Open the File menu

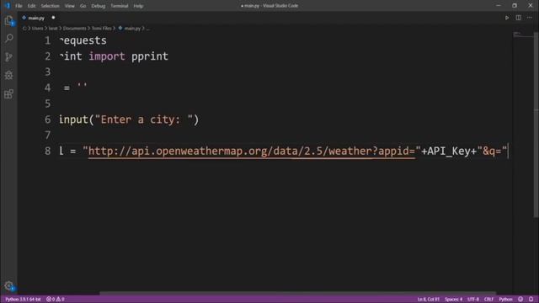[x=19, y=6]
